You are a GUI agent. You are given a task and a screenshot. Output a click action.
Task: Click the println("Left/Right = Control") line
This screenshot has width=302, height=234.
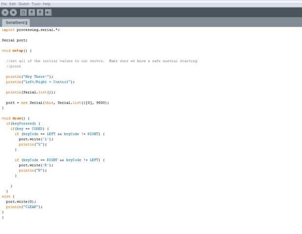[x=40, y=82]
